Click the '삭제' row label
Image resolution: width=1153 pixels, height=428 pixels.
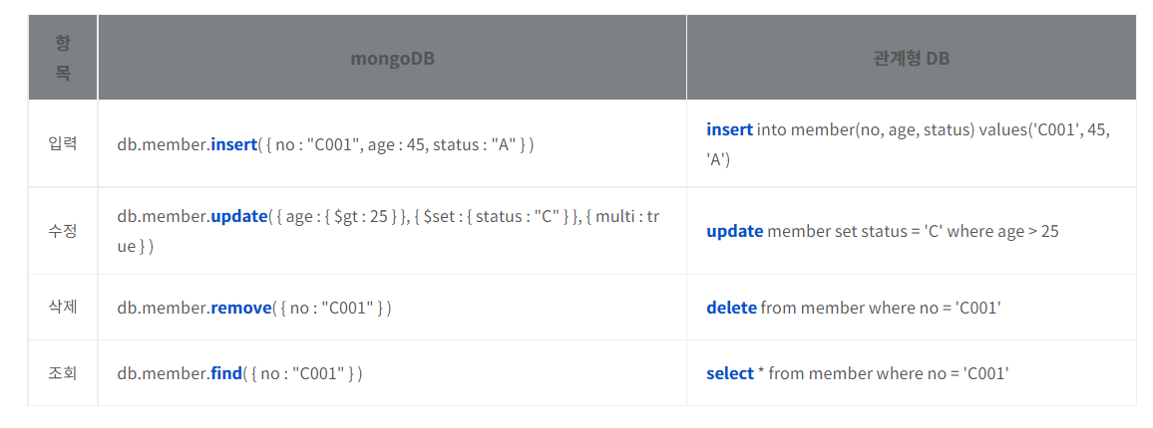point(63,307)
